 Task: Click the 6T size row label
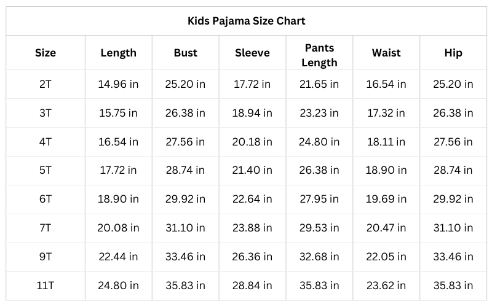coord(45,199)
